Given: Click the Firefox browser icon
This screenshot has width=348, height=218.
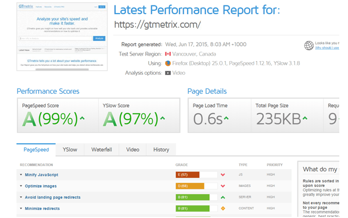Looking at the screenshot, I should pos(168,63).
